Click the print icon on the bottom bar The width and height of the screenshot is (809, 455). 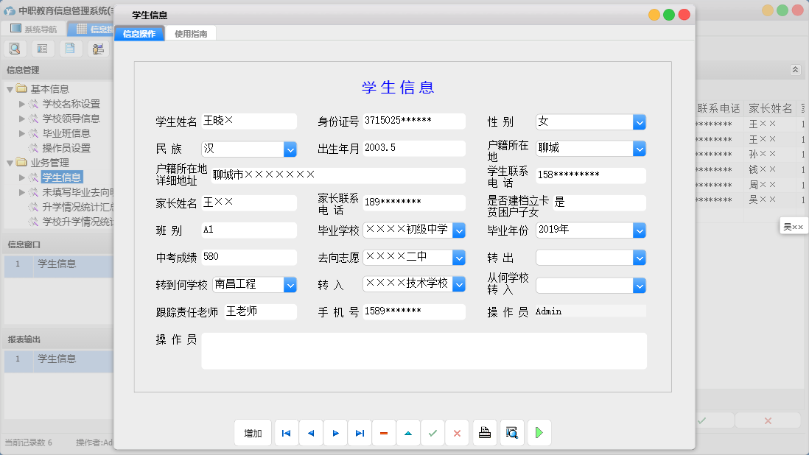point(485,433)
